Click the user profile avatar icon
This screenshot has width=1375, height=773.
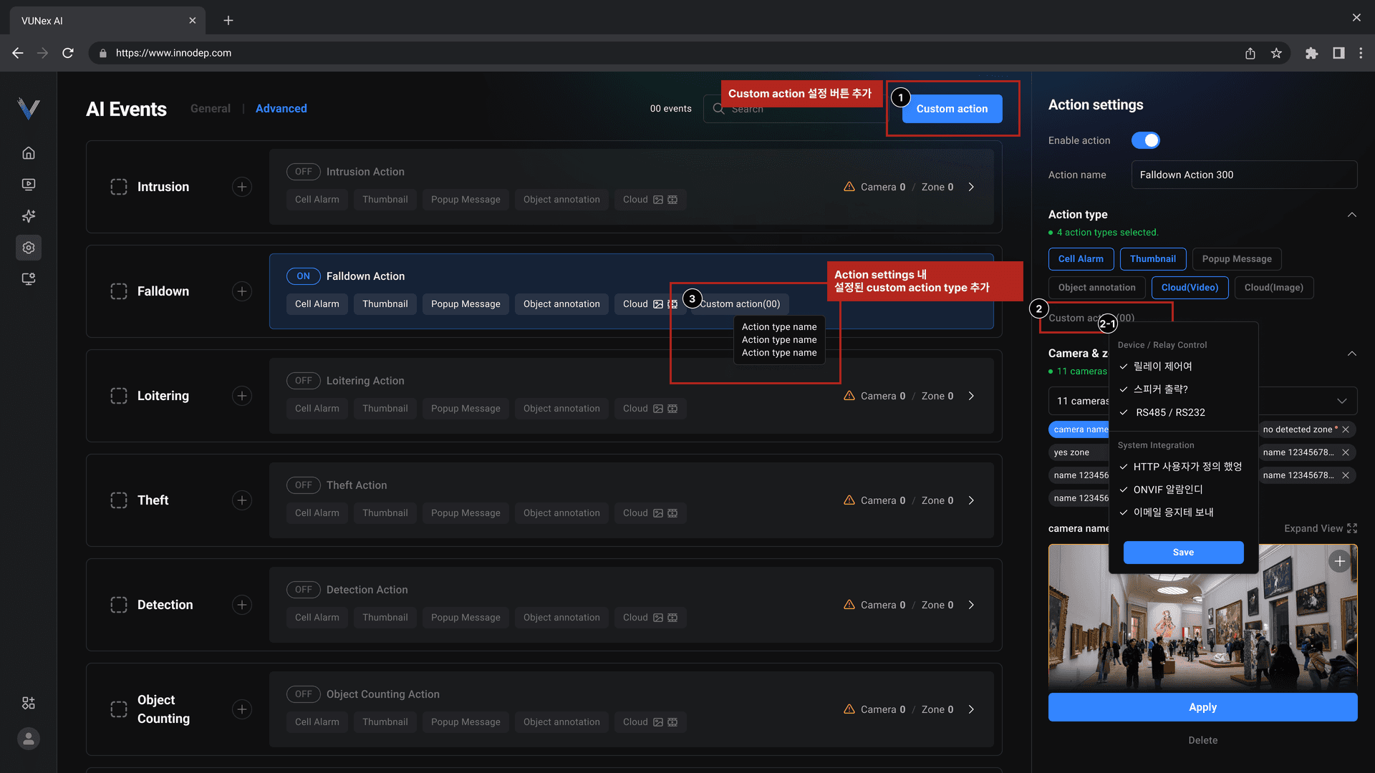[29, 739]
